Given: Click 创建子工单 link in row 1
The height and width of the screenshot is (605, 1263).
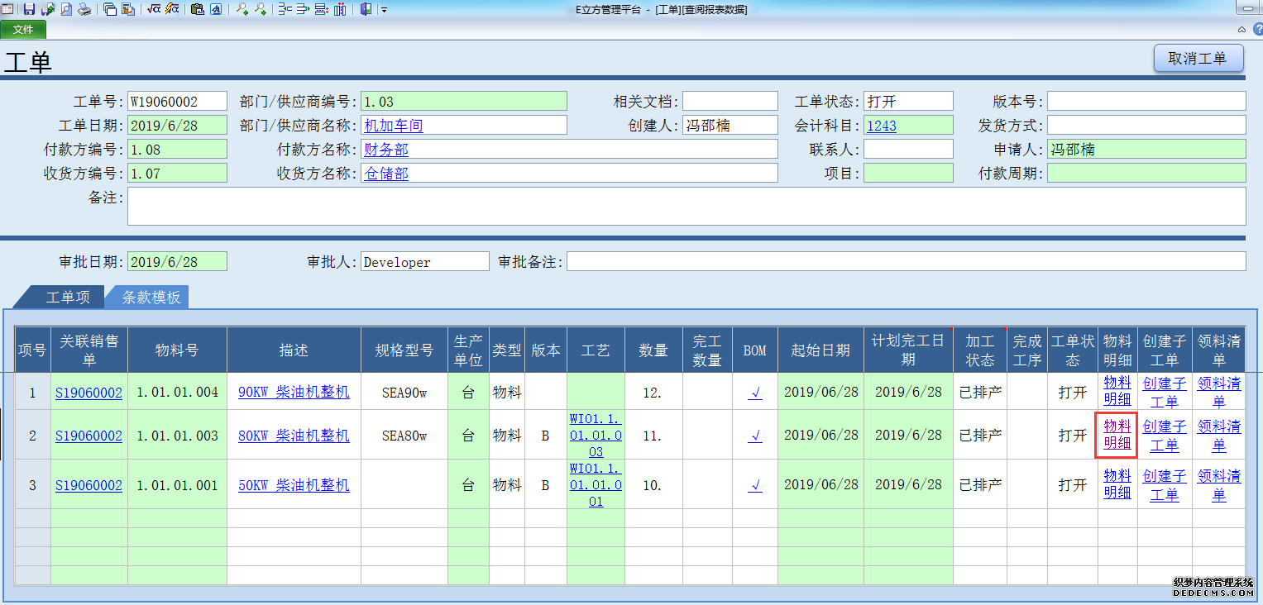Looking at the screenshot, I should (1165, 392).
